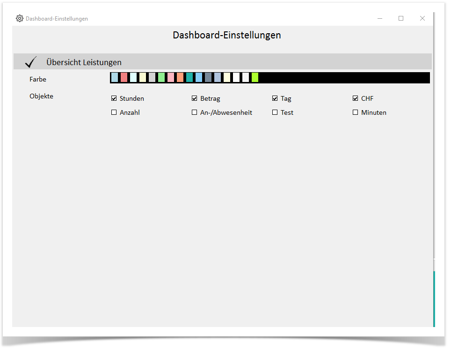
Task: Tick the An-/Abwesenheit checkbox
Action: (x=195, y=112)
